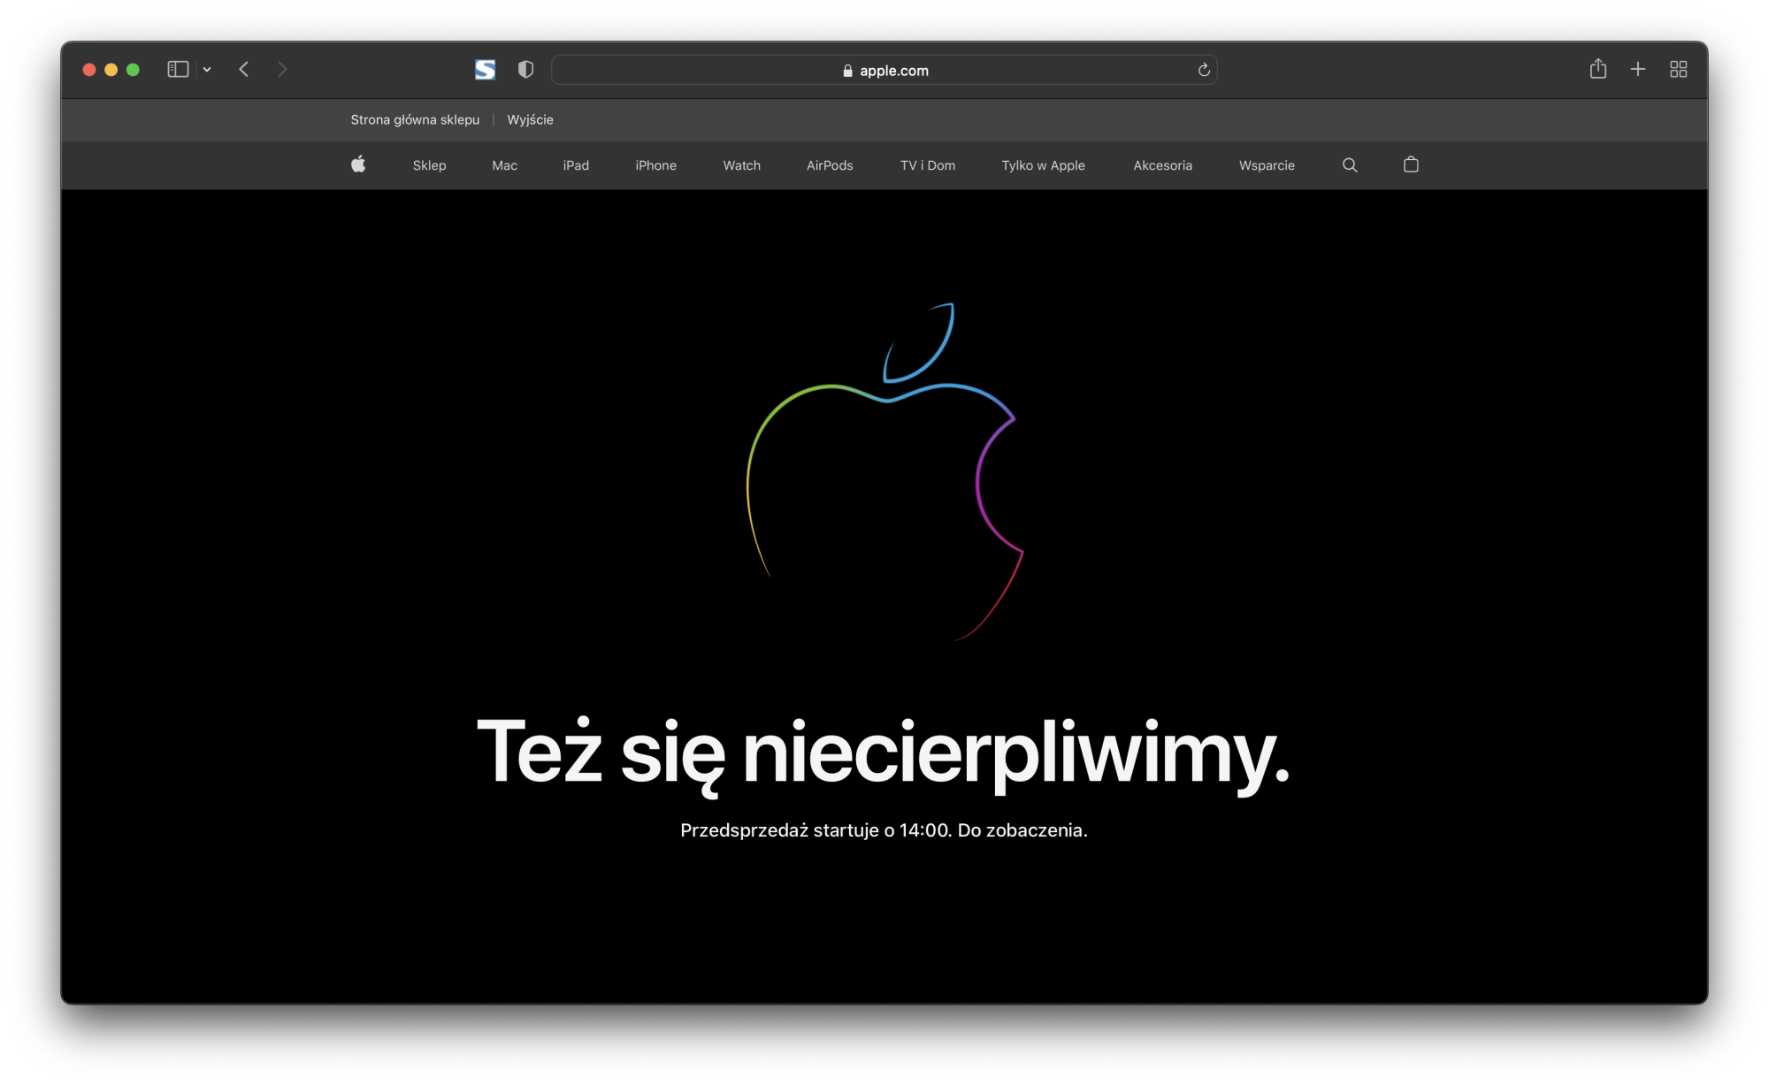Minimize the window with yellow button

point(111,69)
